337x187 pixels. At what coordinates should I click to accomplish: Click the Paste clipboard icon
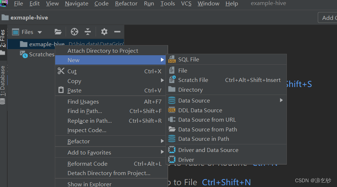(x=61, y=90)
